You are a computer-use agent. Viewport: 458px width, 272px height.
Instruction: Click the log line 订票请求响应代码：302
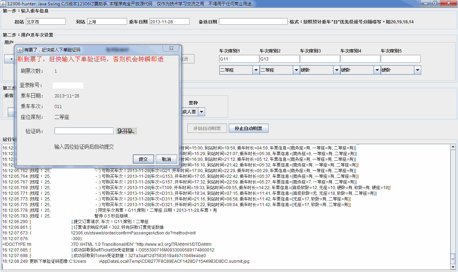(83, 227)
